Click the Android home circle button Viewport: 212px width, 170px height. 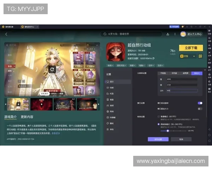click(x=209, y=135)
